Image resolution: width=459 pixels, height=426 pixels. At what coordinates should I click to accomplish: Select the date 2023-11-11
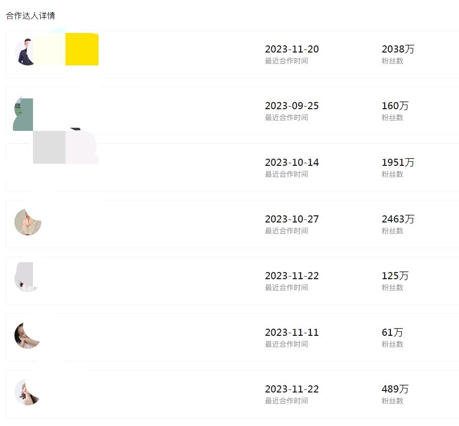[x=292, y=333]
